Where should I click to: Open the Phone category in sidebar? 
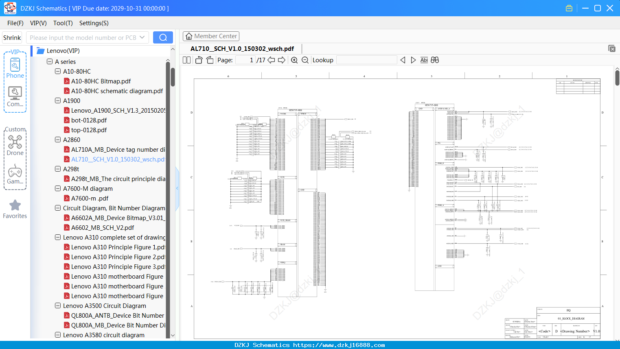[x=15, y=68]
